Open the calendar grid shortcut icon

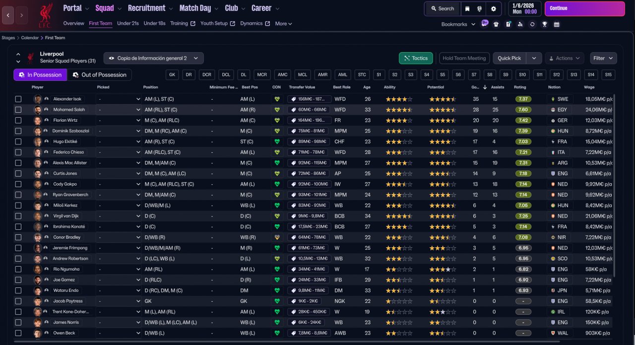(x=557, y=24)
